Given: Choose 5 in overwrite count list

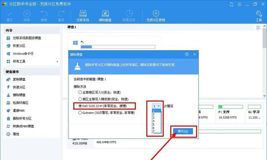Looking at the screenshot, I should click(157, 124).
